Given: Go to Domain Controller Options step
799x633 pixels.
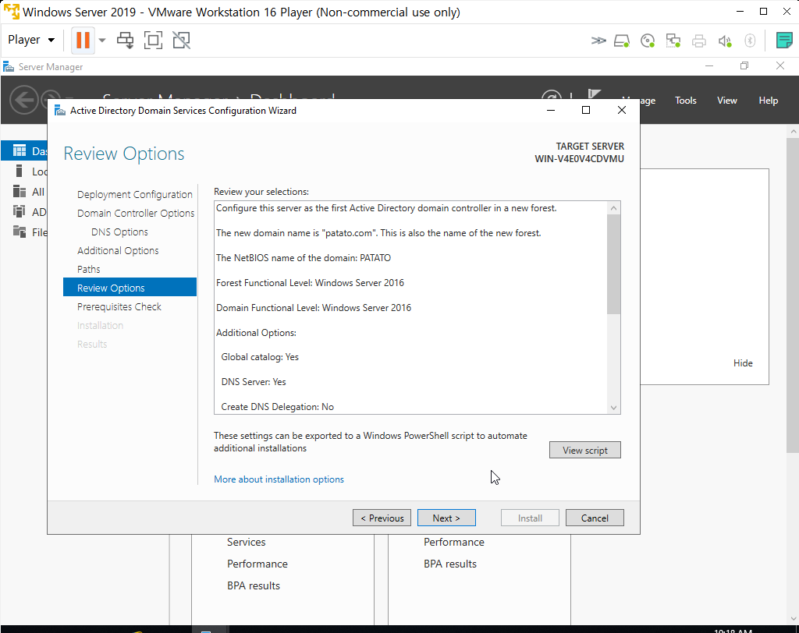Looking at the screenshot, I should pos(136,213).
